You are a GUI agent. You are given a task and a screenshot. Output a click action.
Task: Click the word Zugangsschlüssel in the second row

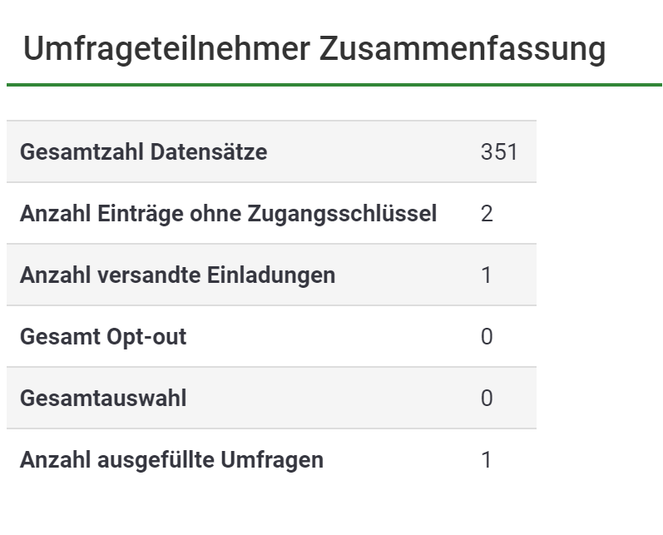point(343,214)
